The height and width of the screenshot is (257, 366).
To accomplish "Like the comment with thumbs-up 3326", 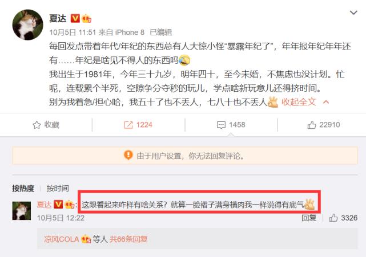I will click(x=333, y=218).
